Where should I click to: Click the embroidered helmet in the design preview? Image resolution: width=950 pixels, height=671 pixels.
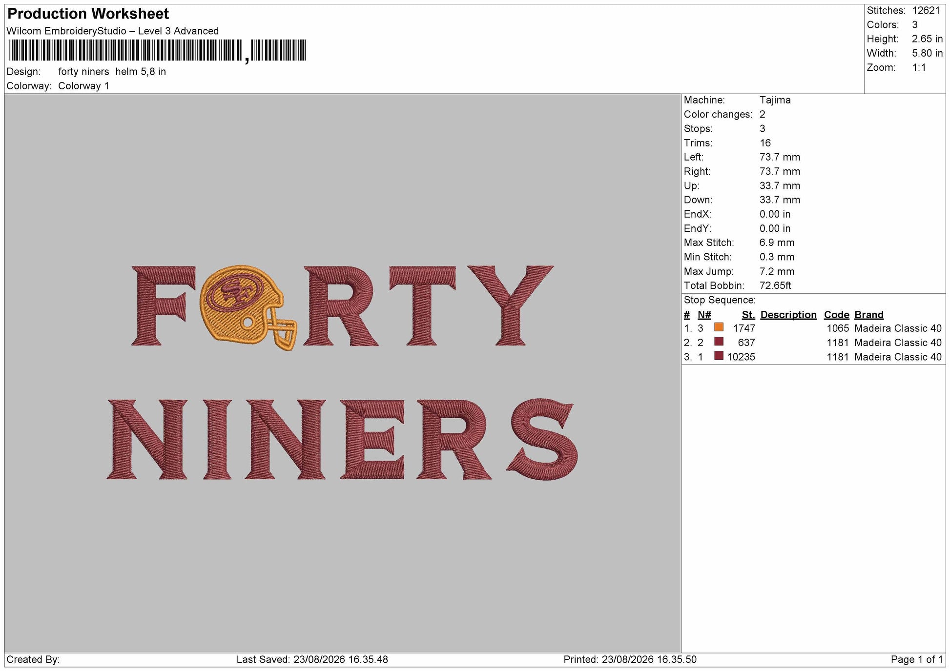[x=248, y=307]
